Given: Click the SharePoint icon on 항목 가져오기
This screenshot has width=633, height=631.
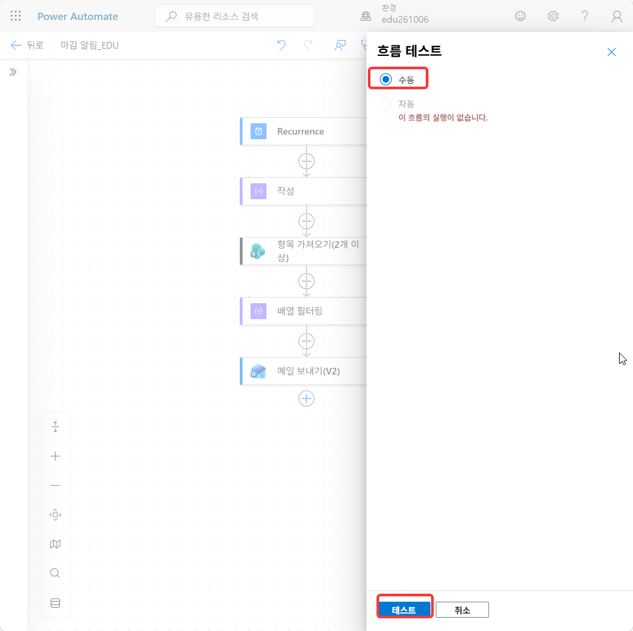Looking at the screenshot, I should click(258, 251).
